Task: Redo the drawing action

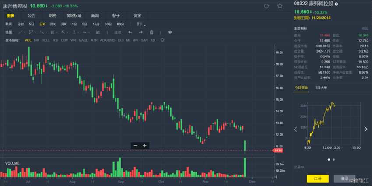Action: click(x=141, y=32)
